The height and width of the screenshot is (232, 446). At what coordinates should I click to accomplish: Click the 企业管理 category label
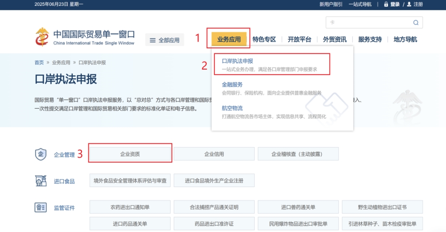click(x=64, y=155)
